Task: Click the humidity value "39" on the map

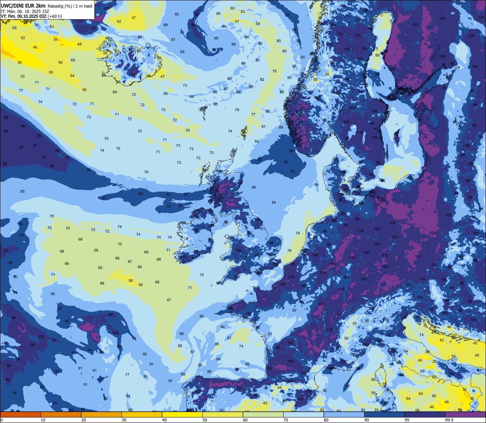Action: 19,63
